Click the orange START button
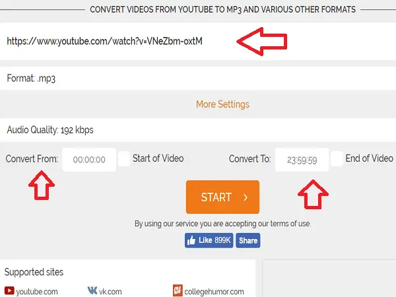The image size is (396, 297). (222, 197)
